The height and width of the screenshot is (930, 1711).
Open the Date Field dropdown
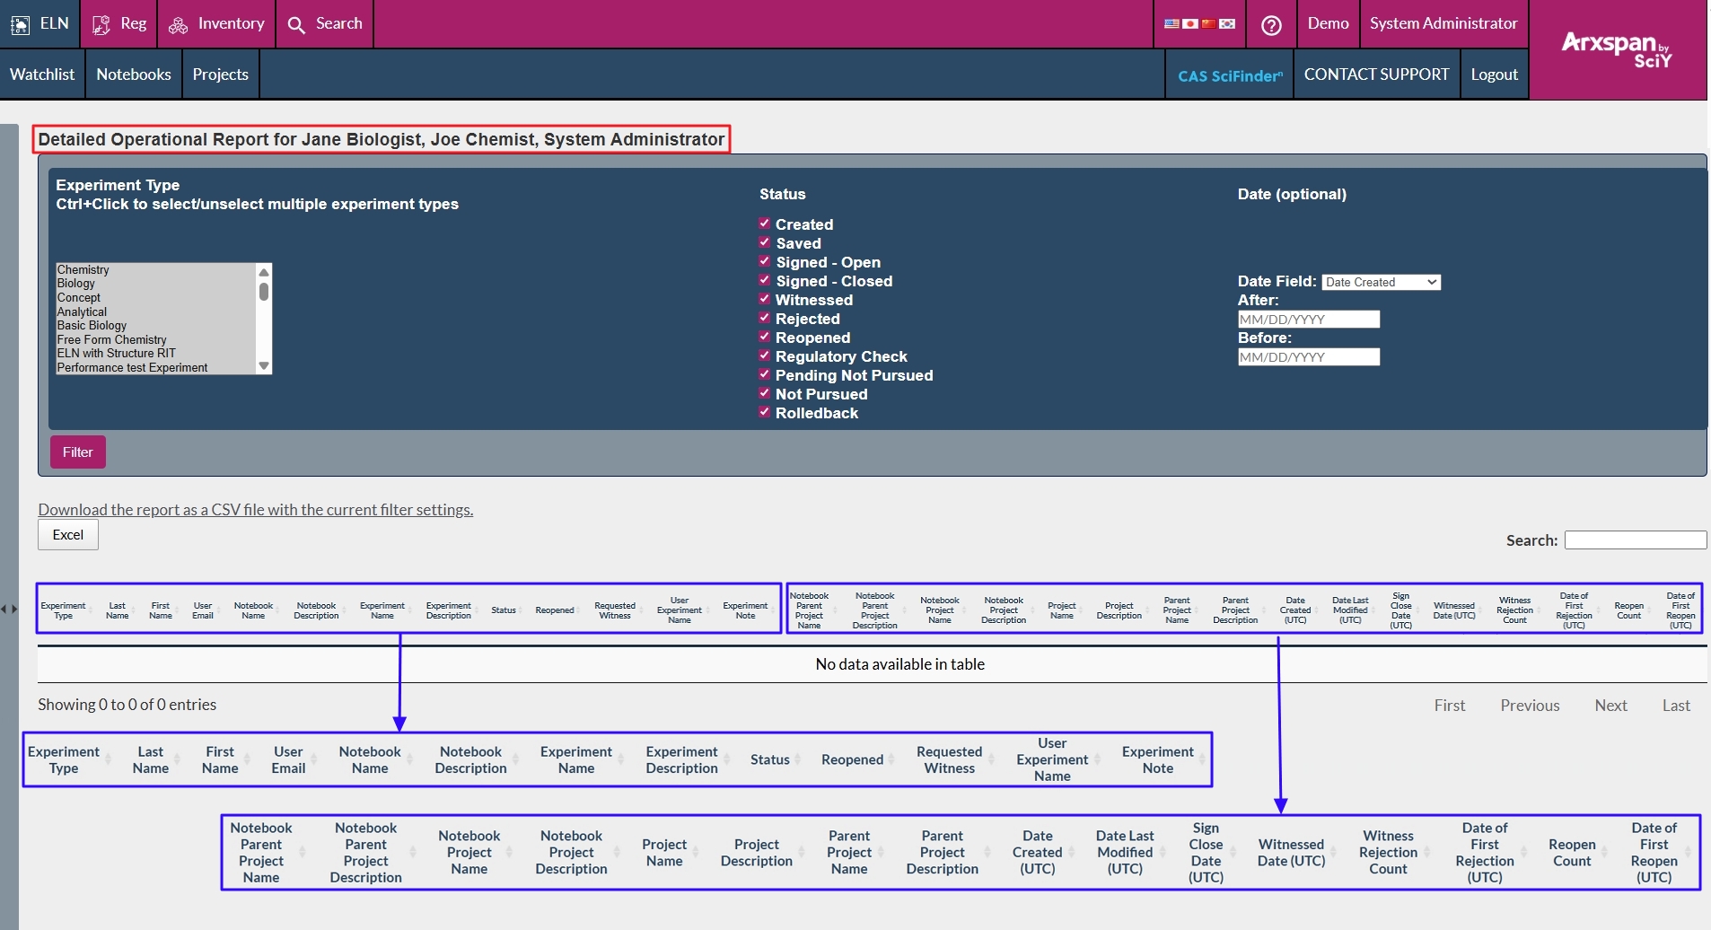[x=1381, y=282]
